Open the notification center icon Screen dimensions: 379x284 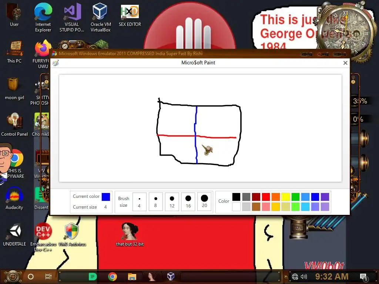click(x=363, y=277)
